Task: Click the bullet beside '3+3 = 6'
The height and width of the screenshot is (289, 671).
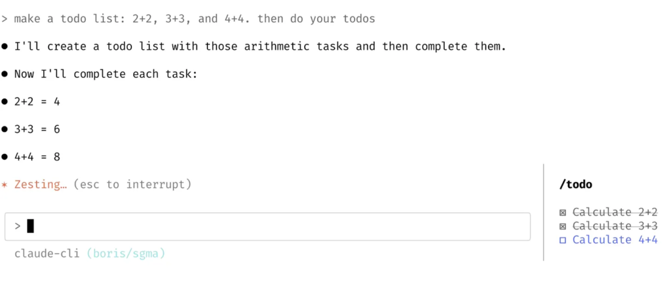Action: click(x=5, y=129)
